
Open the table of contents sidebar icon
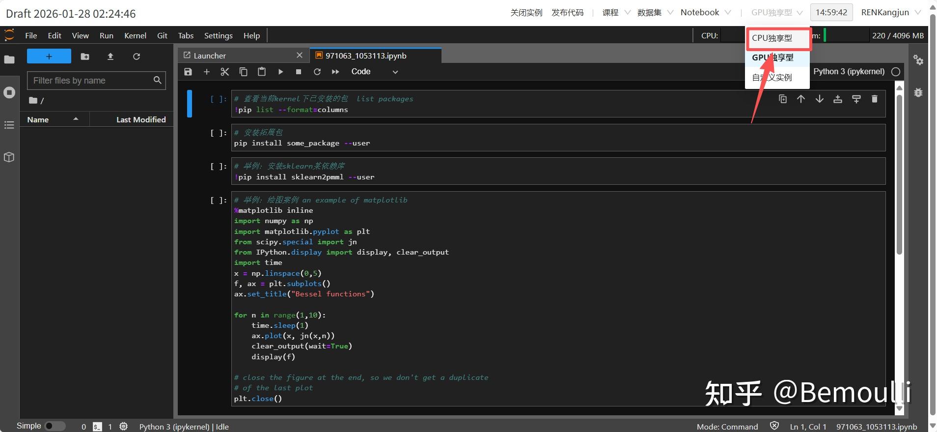(9, 125)
